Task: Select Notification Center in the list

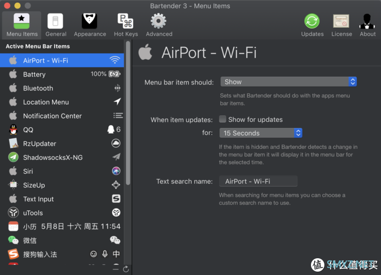Action: coord(62,116)
